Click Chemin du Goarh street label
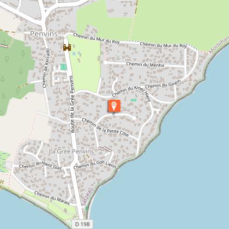The height and width of the screenshot is (229, 229). [163, 85]
